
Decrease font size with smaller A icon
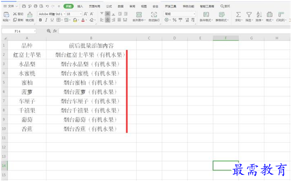[92, 14]
